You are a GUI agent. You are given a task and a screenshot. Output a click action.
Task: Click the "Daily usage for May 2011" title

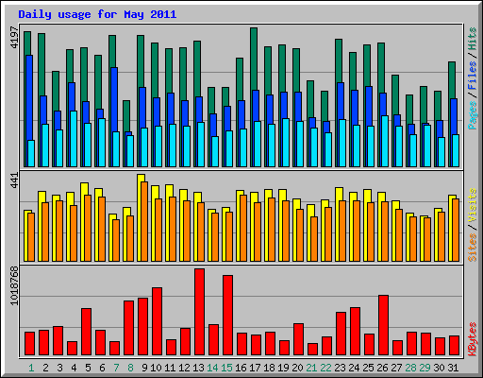pyautogui.click(x=97, y=14)
